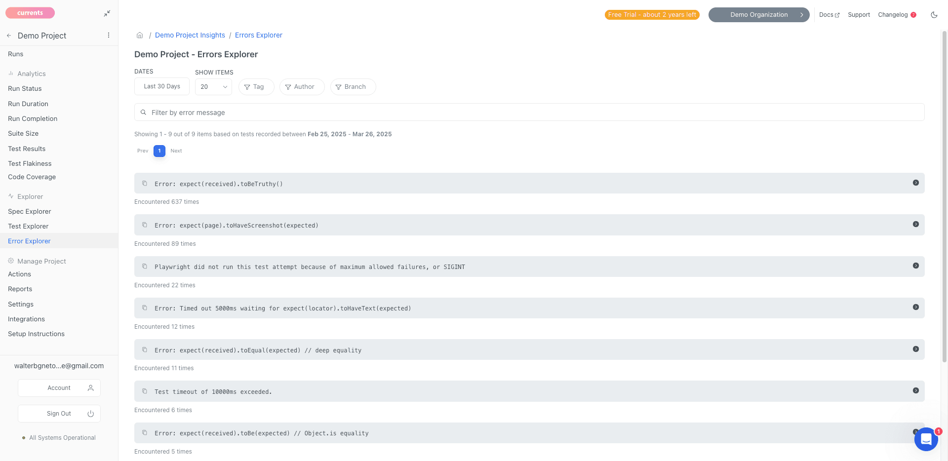Expand the toHaveText timeout error arrow
Viewport: 948px width, 461px height.
916,307
